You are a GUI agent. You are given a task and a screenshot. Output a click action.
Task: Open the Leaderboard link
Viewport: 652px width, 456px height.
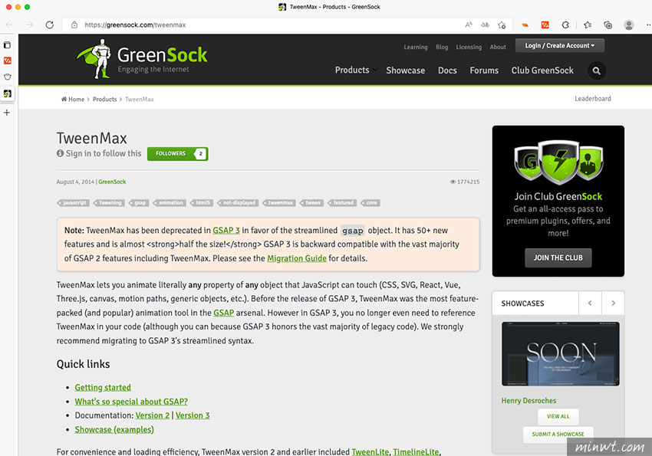(593, 98)
